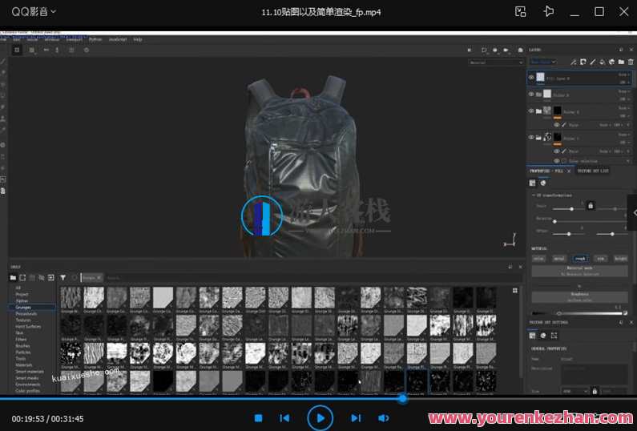Stop the video playback
Viewport: 637px width, 431px height.
(258, 418)
